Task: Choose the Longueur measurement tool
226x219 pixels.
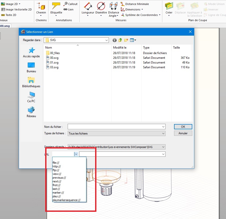Action: click(x=88, y=6)
